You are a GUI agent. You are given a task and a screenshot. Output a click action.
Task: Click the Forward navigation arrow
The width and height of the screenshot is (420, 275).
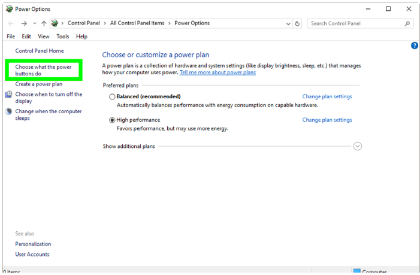point(24,23)
